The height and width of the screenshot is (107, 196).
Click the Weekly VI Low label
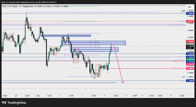[x=179, y=61]
